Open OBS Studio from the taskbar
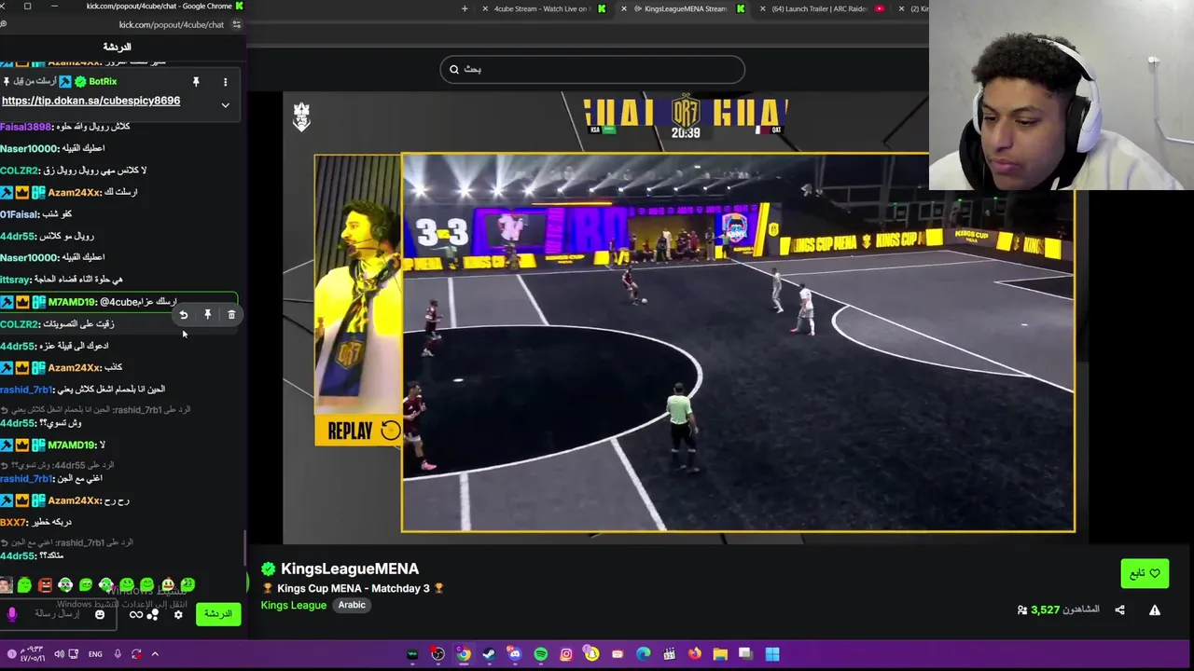 coord(437,654)
